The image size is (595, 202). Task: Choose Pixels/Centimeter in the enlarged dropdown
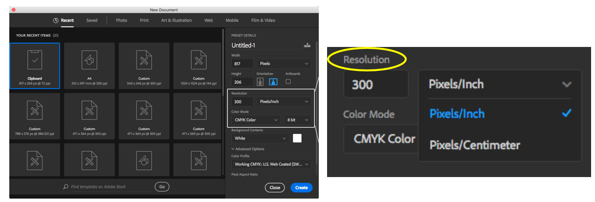point(474,145)
